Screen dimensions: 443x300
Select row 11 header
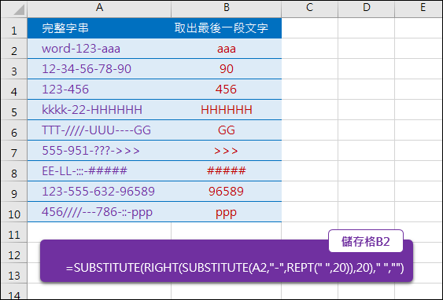[14, 232]
